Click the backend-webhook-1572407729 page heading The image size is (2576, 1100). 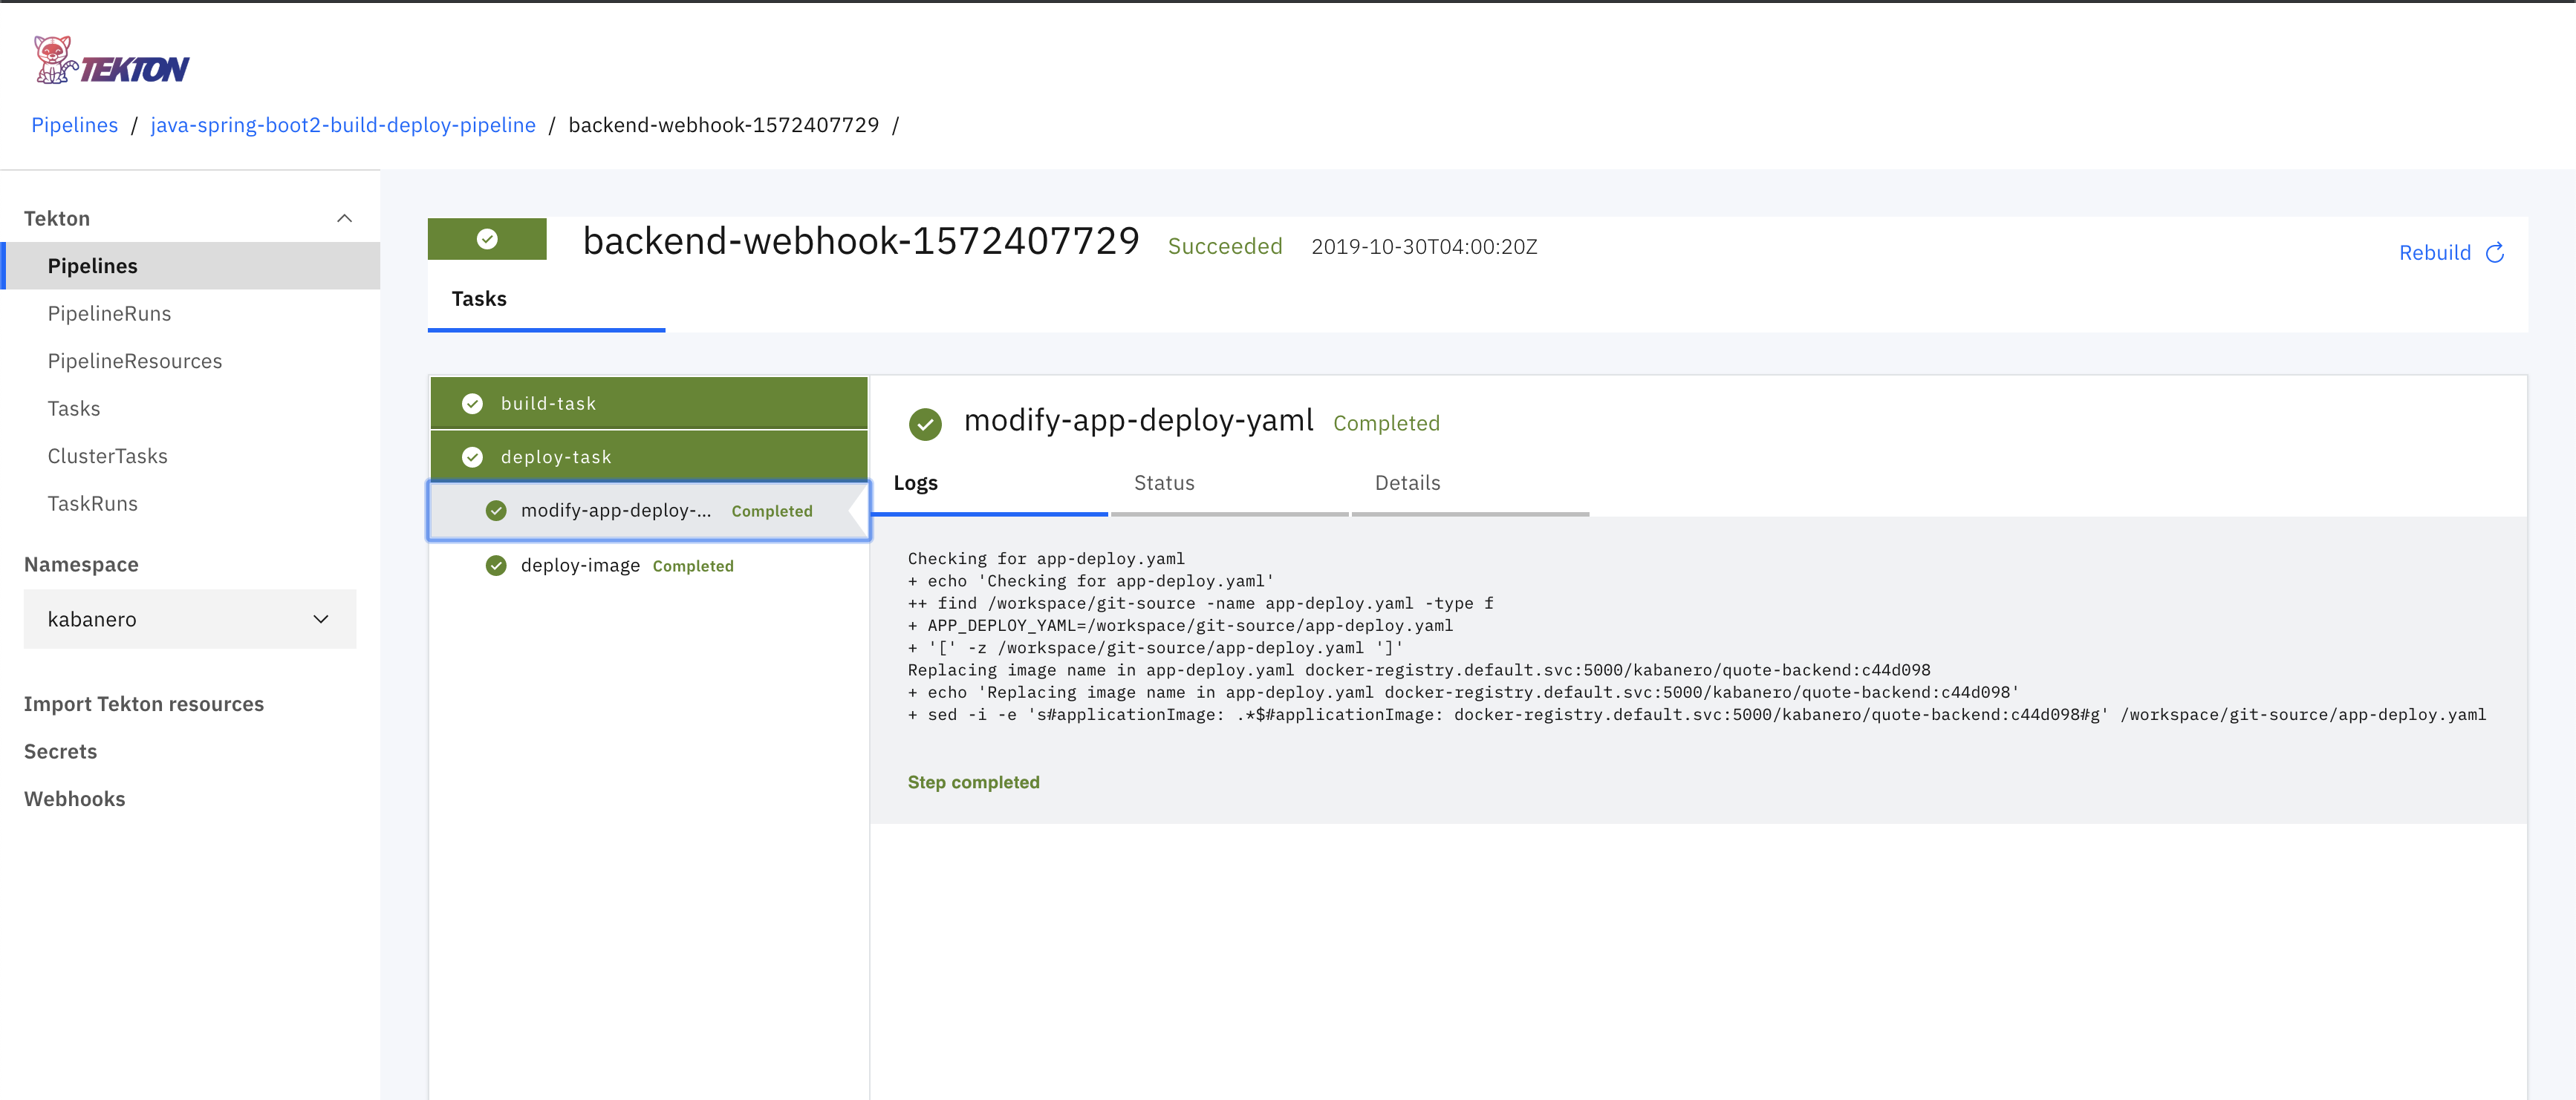(x=861, y=240)
